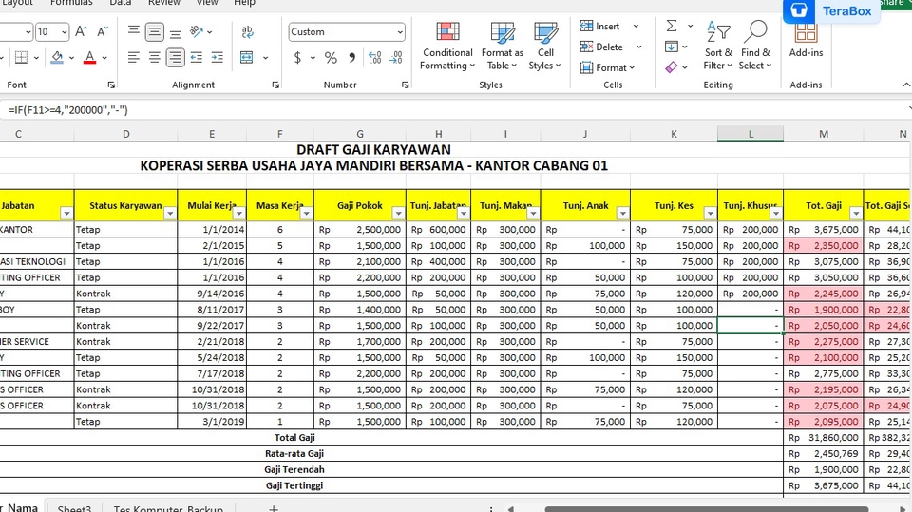This screenshot has width=912, height=512.
Task: Open fill color dropdown arrow
Action: click(71, 58)
